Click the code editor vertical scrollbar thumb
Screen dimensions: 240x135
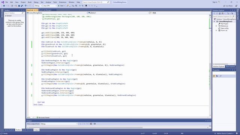coord(210,76)
